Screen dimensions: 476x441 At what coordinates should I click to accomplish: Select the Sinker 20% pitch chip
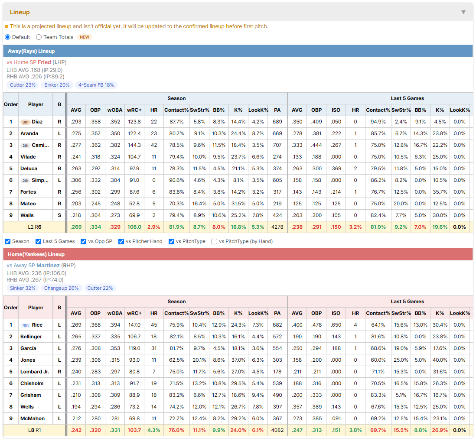[57, 85]
